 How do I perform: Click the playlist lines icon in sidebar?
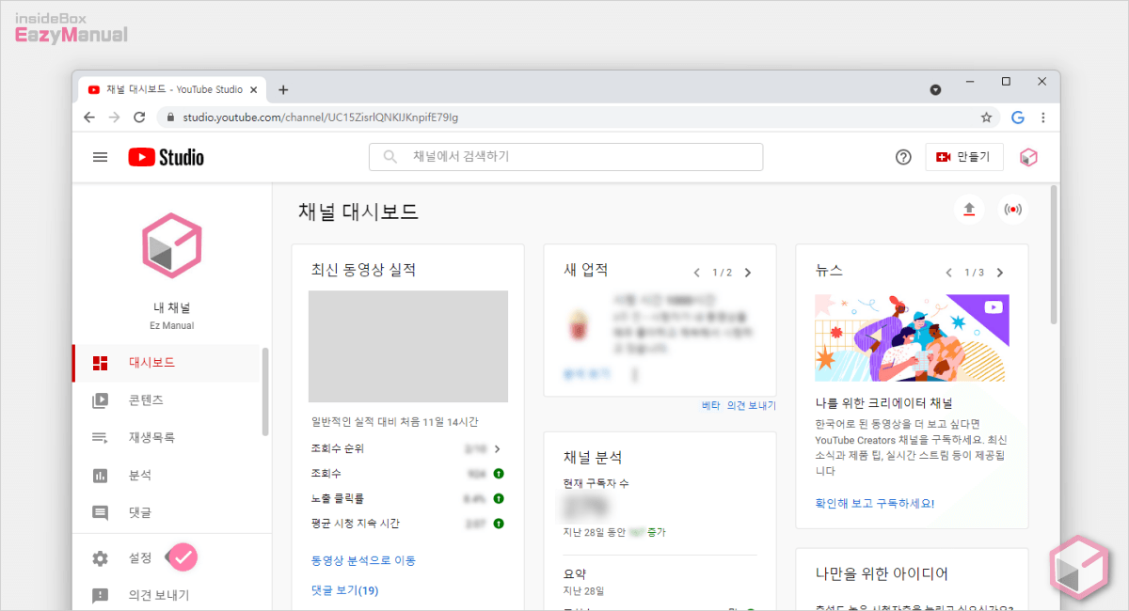click(100, 438)
